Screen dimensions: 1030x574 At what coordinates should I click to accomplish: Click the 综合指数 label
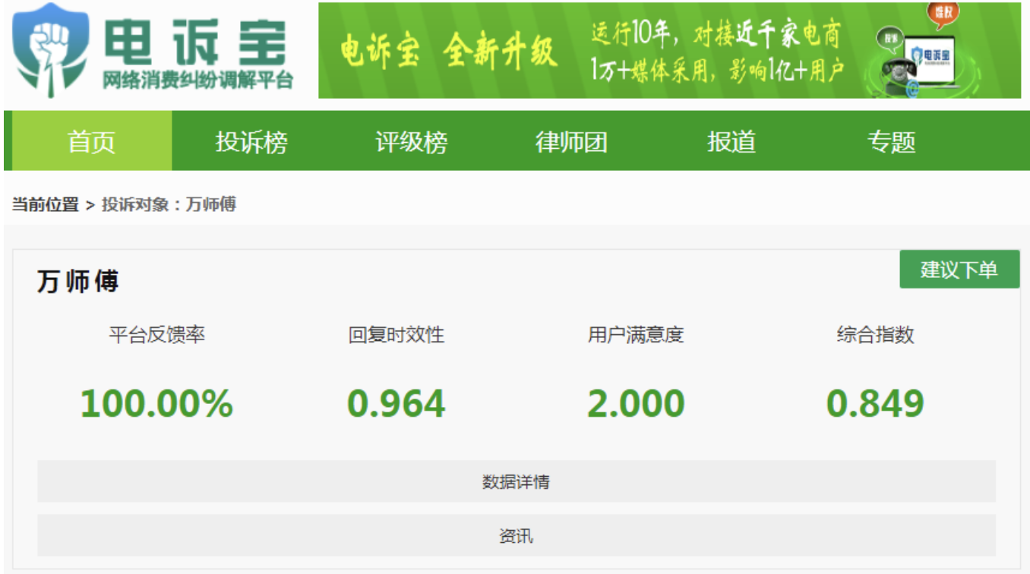[x=876, y=335]
